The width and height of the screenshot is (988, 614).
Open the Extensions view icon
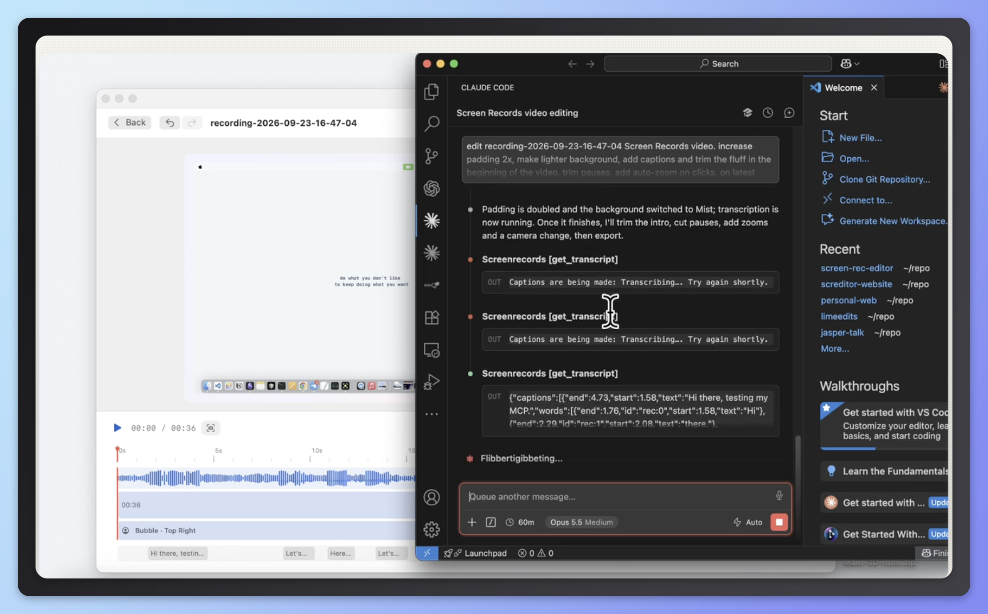[x=431, y=318]
